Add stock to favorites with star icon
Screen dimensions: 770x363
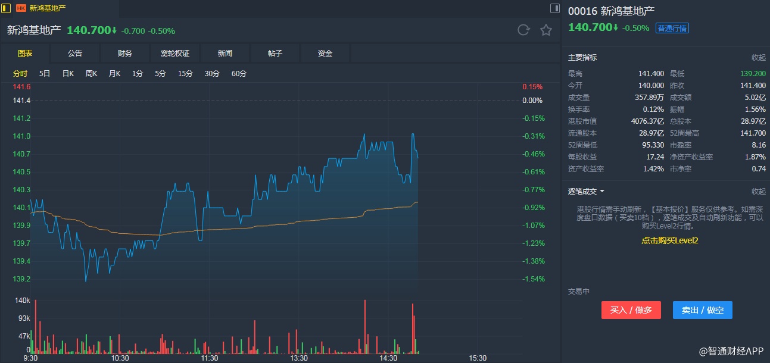pyautogui.click(x=546, y=30)
